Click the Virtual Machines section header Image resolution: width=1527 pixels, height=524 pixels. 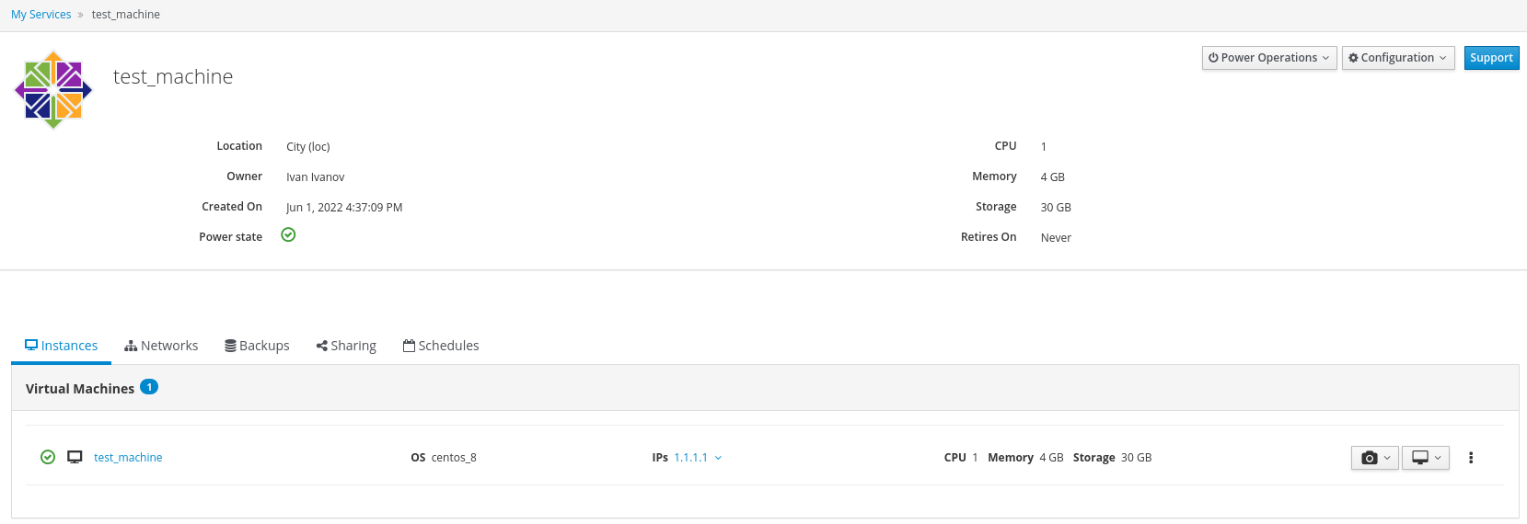[80, 389]
